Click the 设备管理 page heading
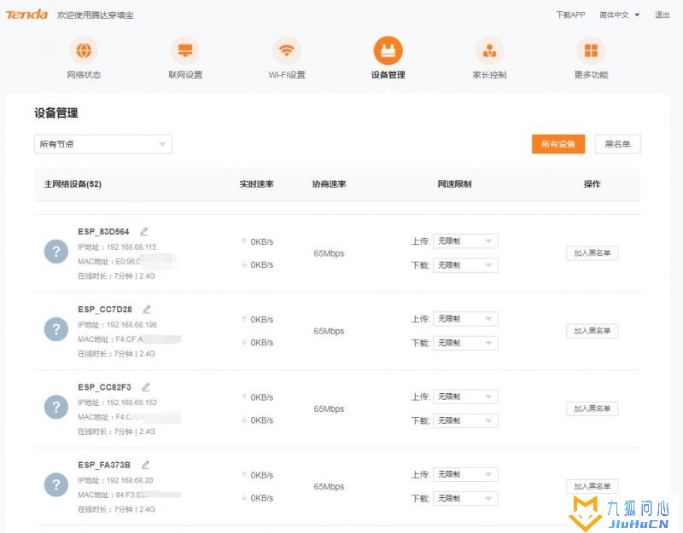This screenshot has height=533, width=683. coord(56,113)
